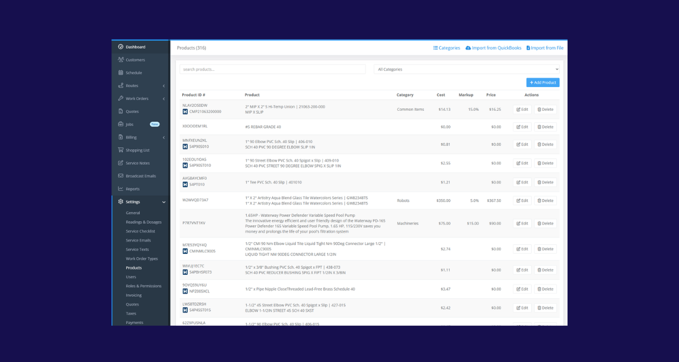Click supplier logo icon beside S4PBHSF073

(x=185, y=272)
